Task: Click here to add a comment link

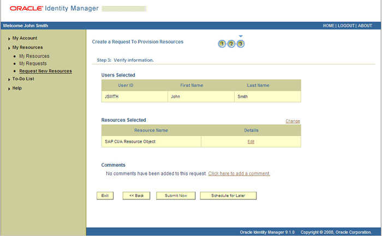Action: coord(239,174)
